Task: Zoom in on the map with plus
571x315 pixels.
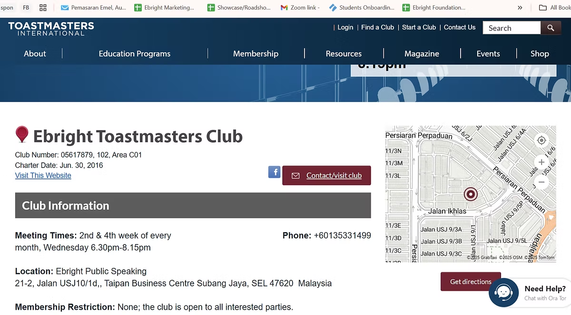Action: tap(541, 162)
